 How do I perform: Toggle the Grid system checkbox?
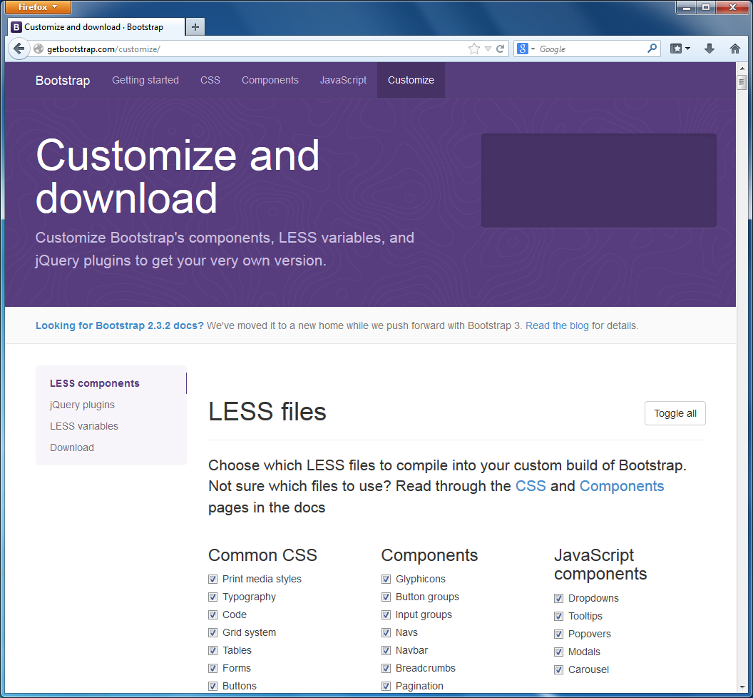pos(212,632)
